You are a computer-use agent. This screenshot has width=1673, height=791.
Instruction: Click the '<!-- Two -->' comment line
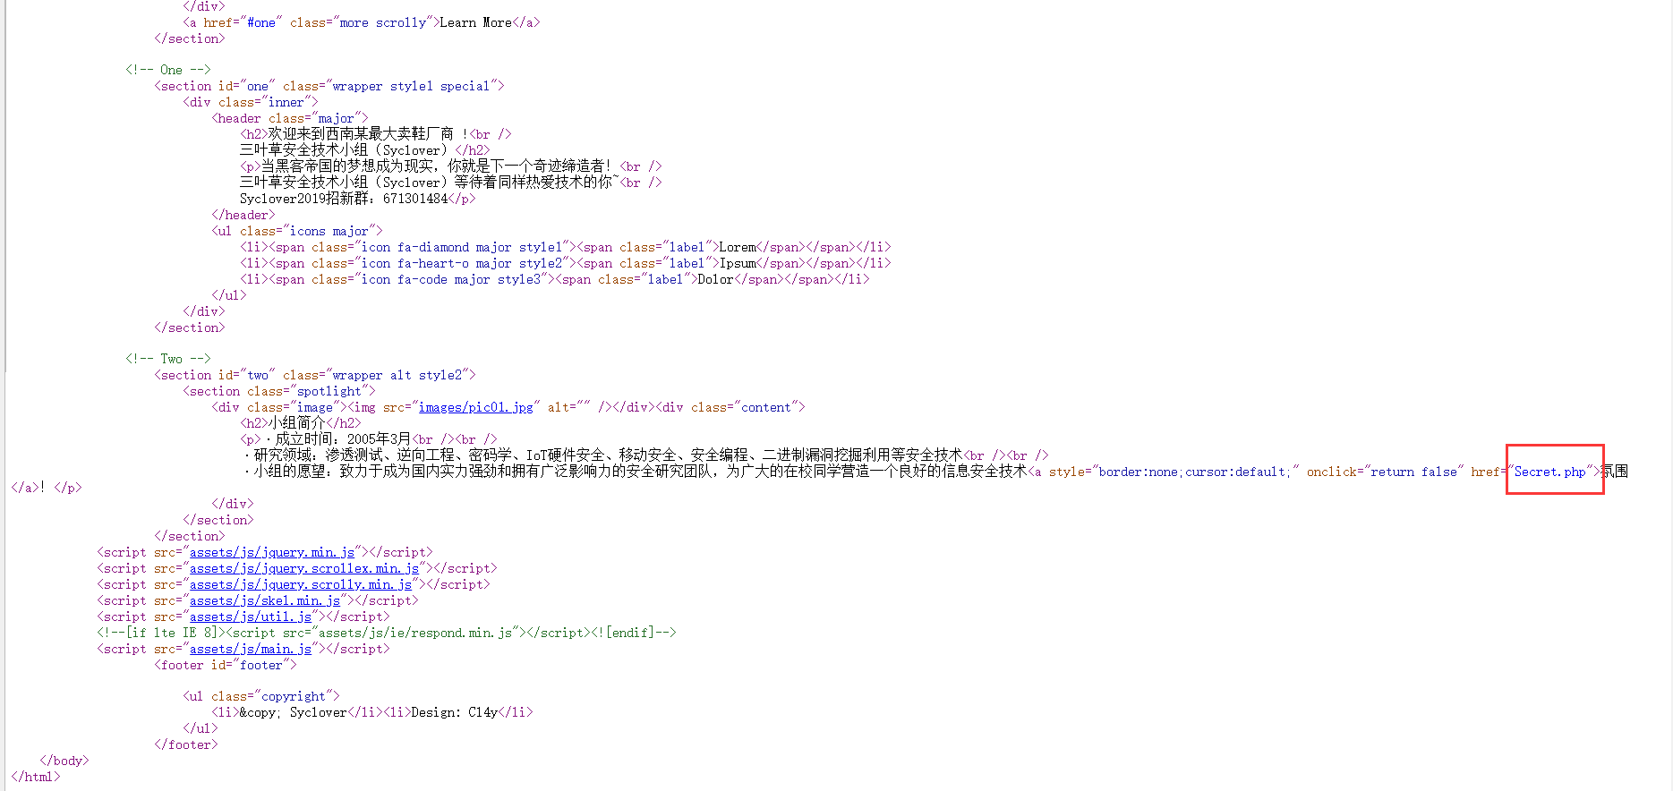pyautogui.click(x=168, y=359)
